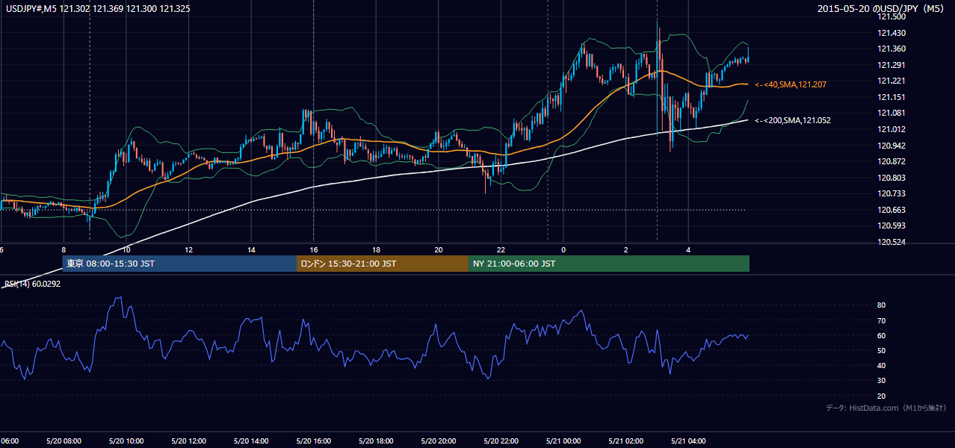Click the 120.872 price axis label

[891, 161]
